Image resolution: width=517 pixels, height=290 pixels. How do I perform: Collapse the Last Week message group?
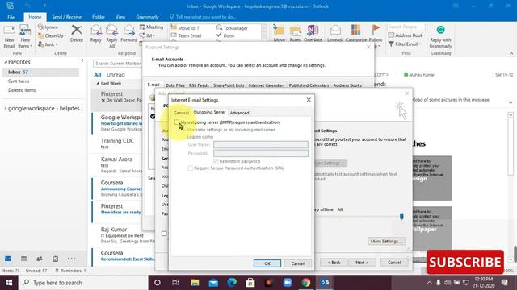[98, 84]
